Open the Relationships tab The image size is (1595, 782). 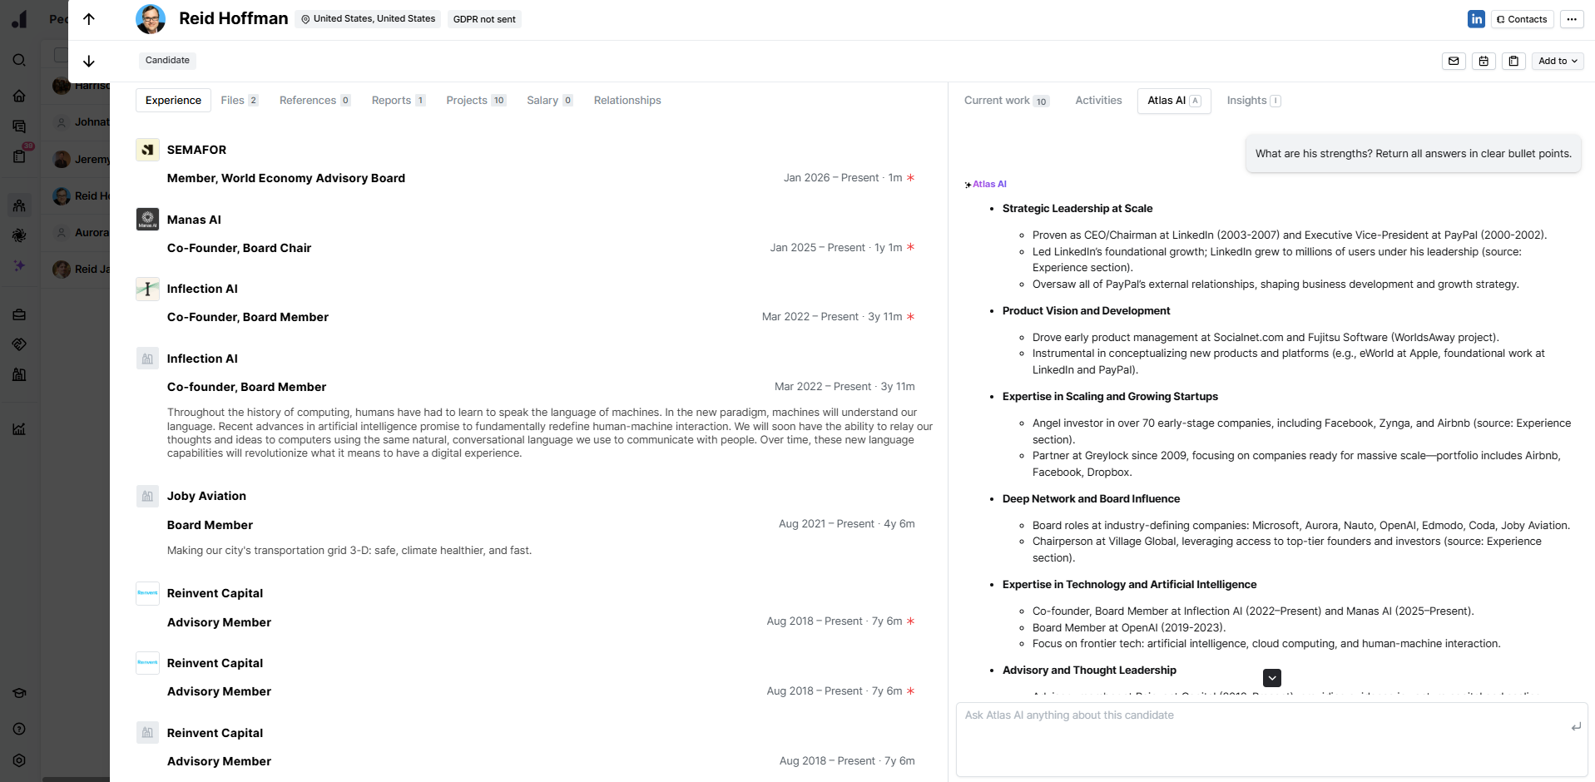pyautogui.click(x=627, y=100)
